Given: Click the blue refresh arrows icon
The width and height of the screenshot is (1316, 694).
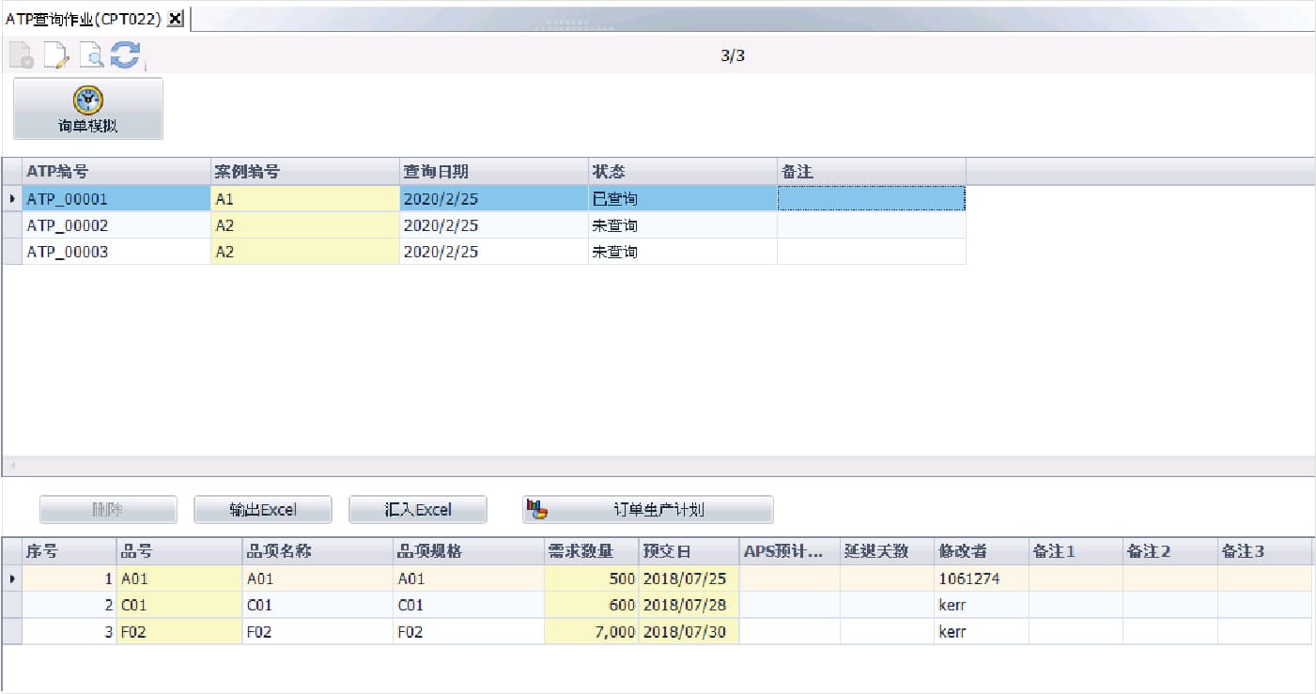Looking at the screenshot, I should tap(125, 55).
